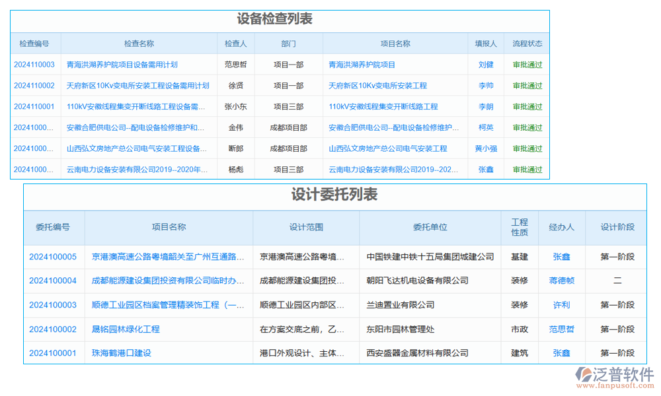Screen dimensions: 661x396
Task: Click 审批通过 on the 云南电力设备 row
Action: click(x=527, y=170)
